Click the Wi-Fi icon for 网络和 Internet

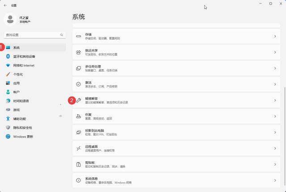8,65
